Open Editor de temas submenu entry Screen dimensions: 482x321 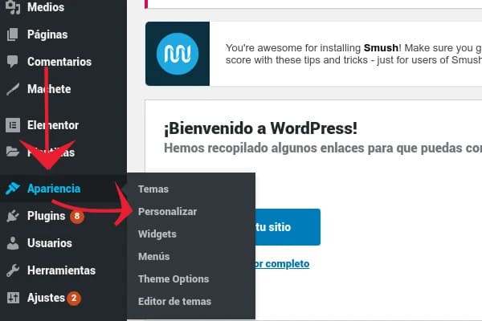(174, 302)
